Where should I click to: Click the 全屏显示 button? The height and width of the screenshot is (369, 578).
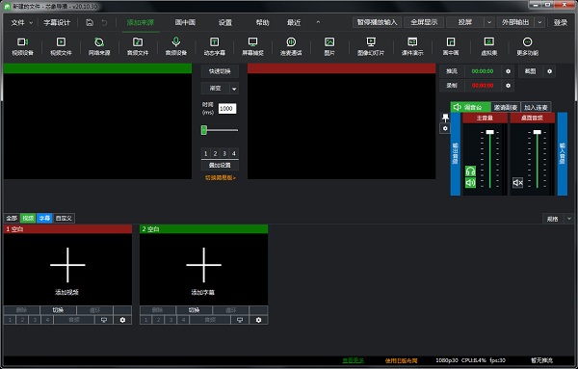tap(424, 22)
